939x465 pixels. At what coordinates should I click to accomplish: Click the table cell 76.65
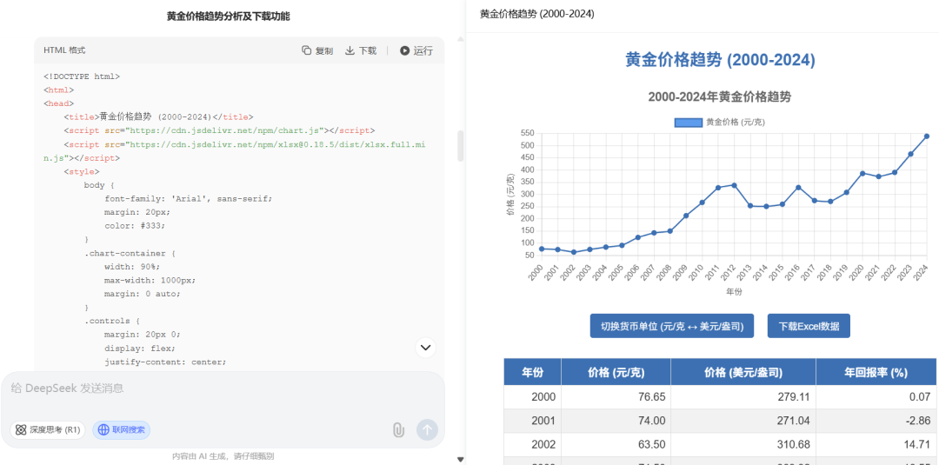point(616,396)
